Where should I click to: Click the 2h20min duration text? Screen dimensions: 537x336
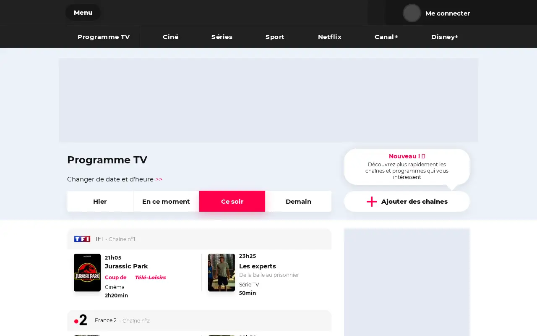[x=116, y=296]
